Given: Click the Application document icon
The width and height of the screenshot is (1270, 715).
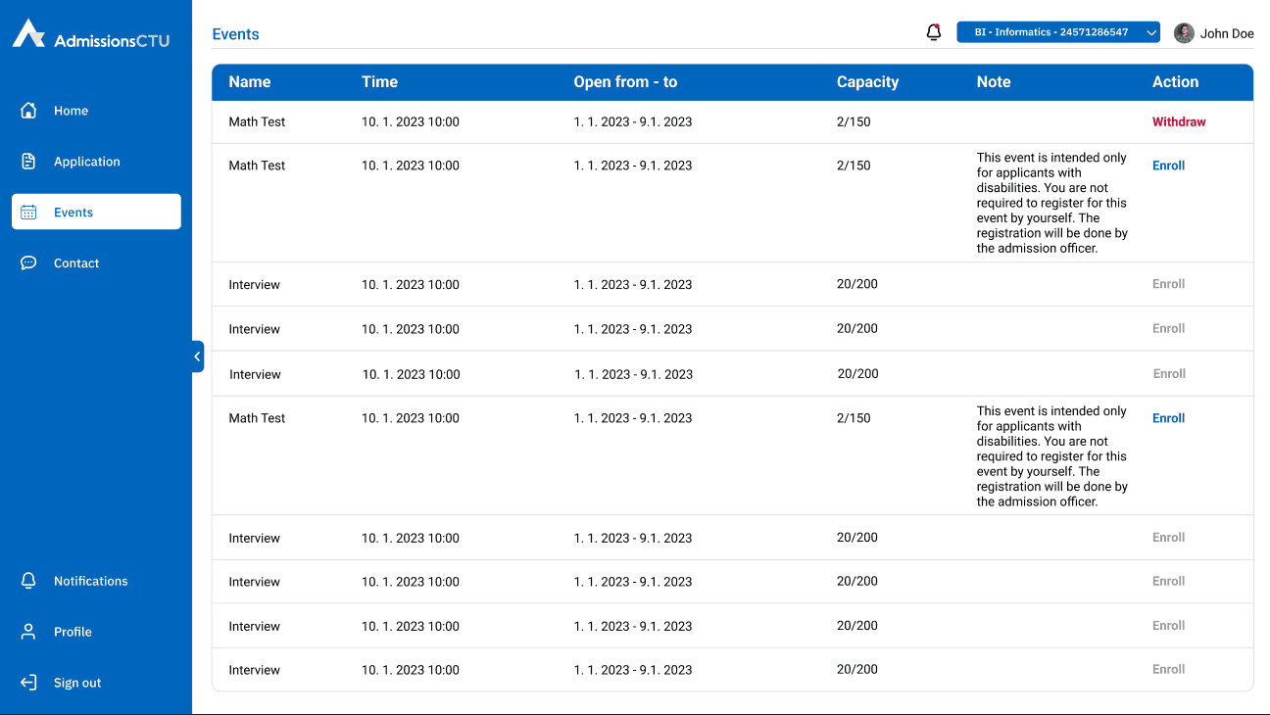Looking at the screenshot, I should pos(28,162).
